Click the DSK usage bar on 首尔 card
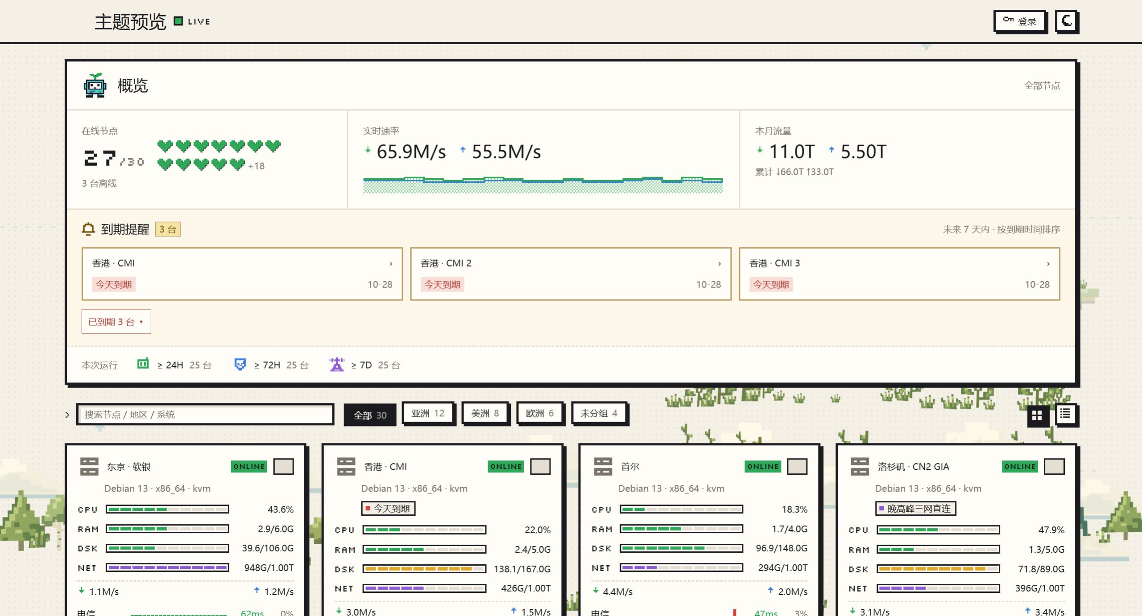This screenshot has height=616, width=1142. click(681, 548)
